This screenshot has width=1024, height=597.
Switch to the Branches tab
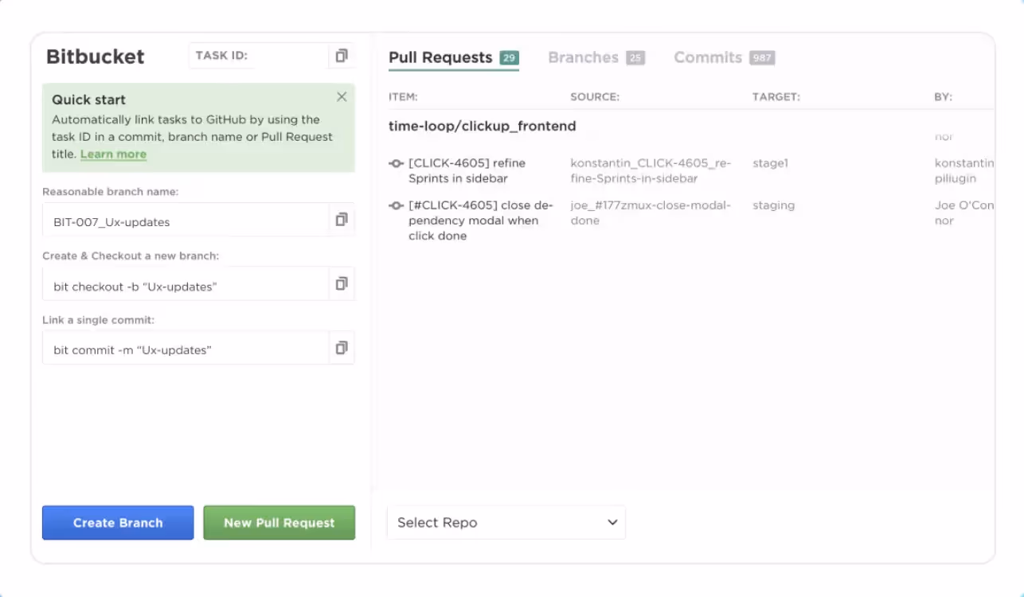[x=584, y=57]
